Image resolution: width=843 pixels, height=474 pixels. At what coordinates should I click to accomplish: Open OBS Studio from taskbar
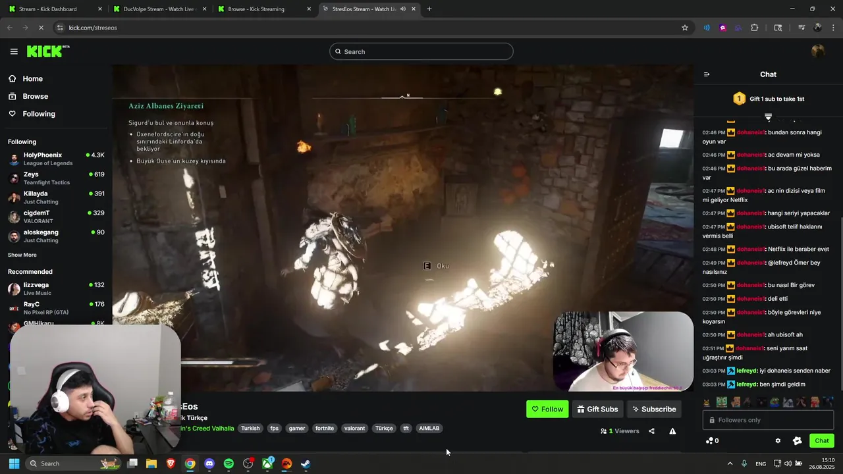coord(248,463)
